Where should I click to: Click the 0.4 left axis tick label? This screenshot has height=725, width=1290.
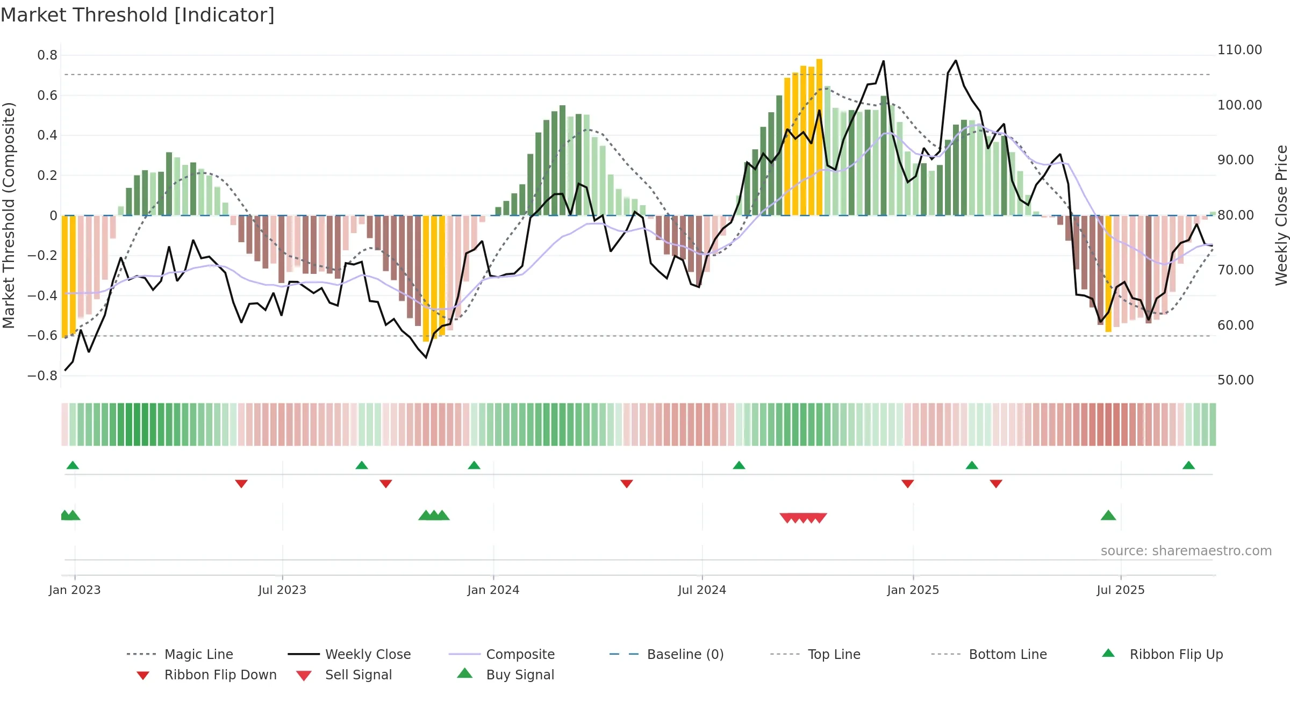click(47, 135)
